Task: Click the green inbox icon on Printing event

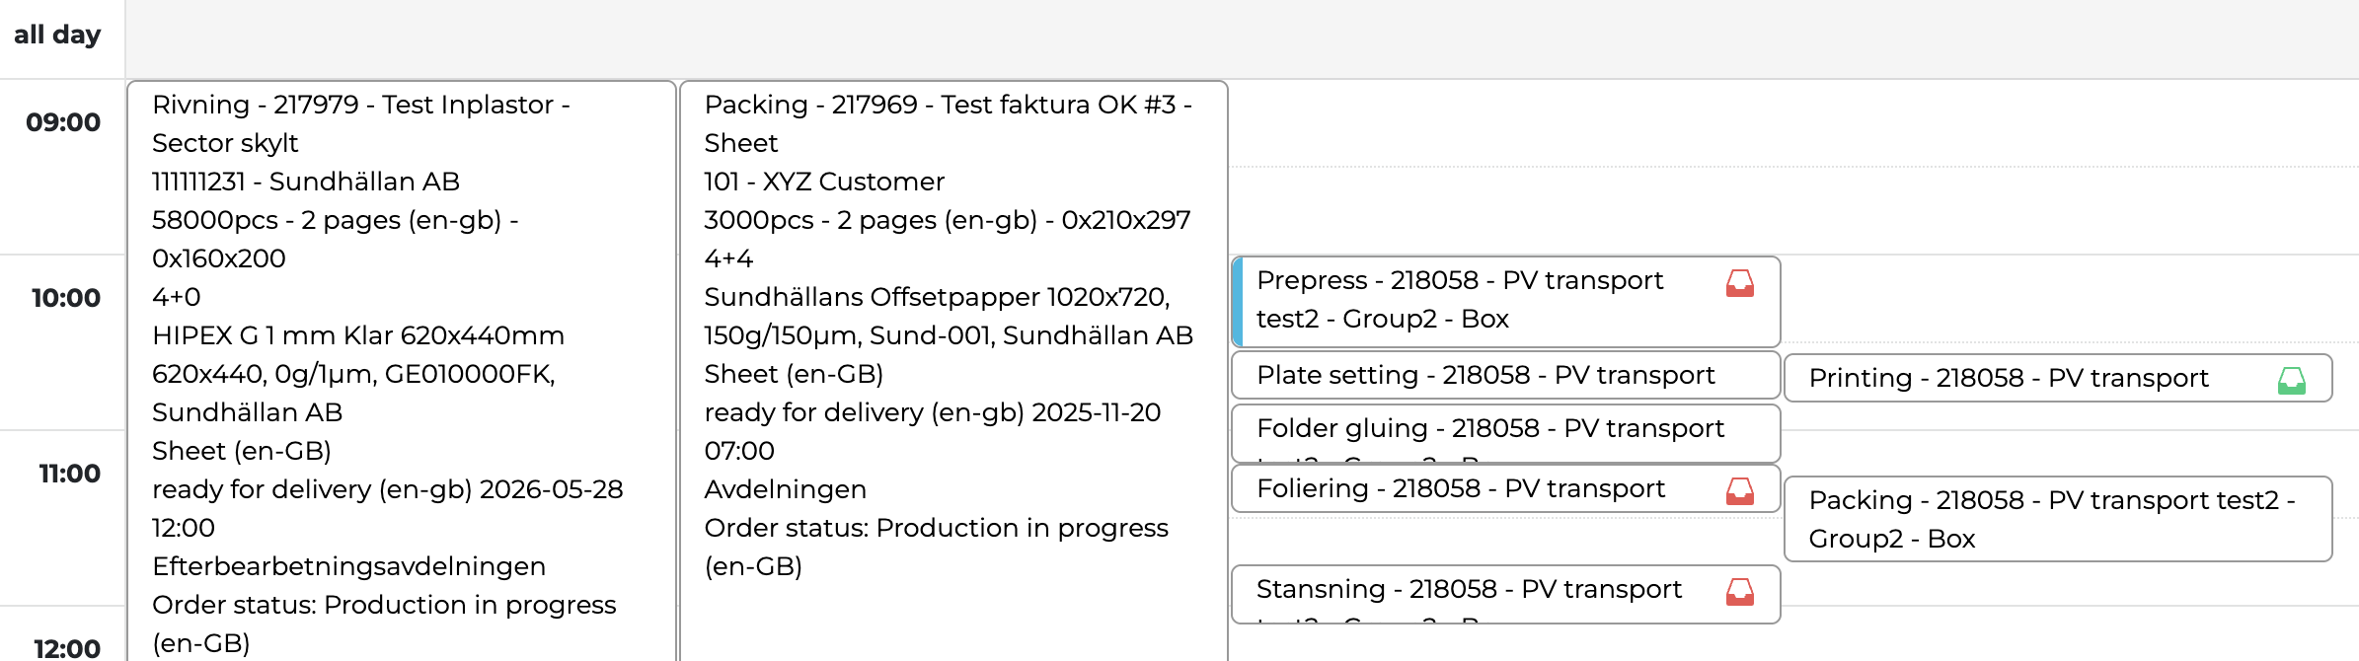Action: (x=2291, y=381)
